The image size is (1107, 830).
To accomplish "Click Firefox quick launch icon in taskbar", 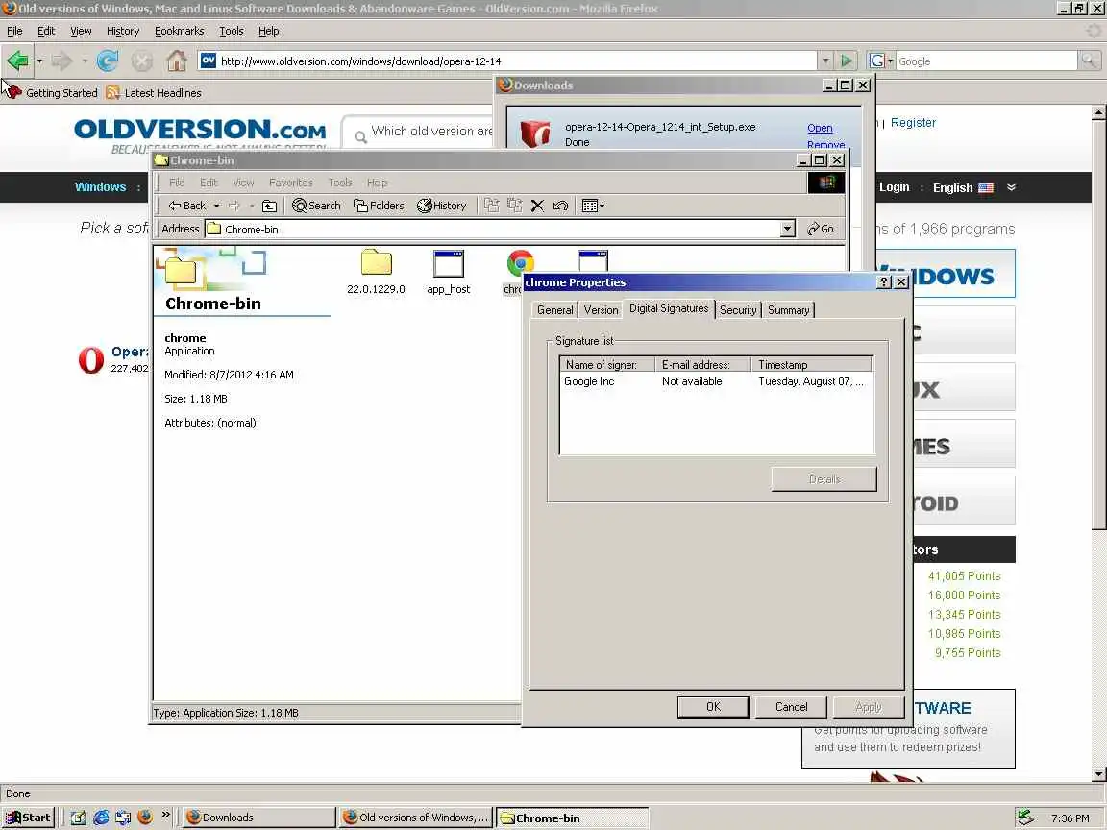I will pos(145,817).
